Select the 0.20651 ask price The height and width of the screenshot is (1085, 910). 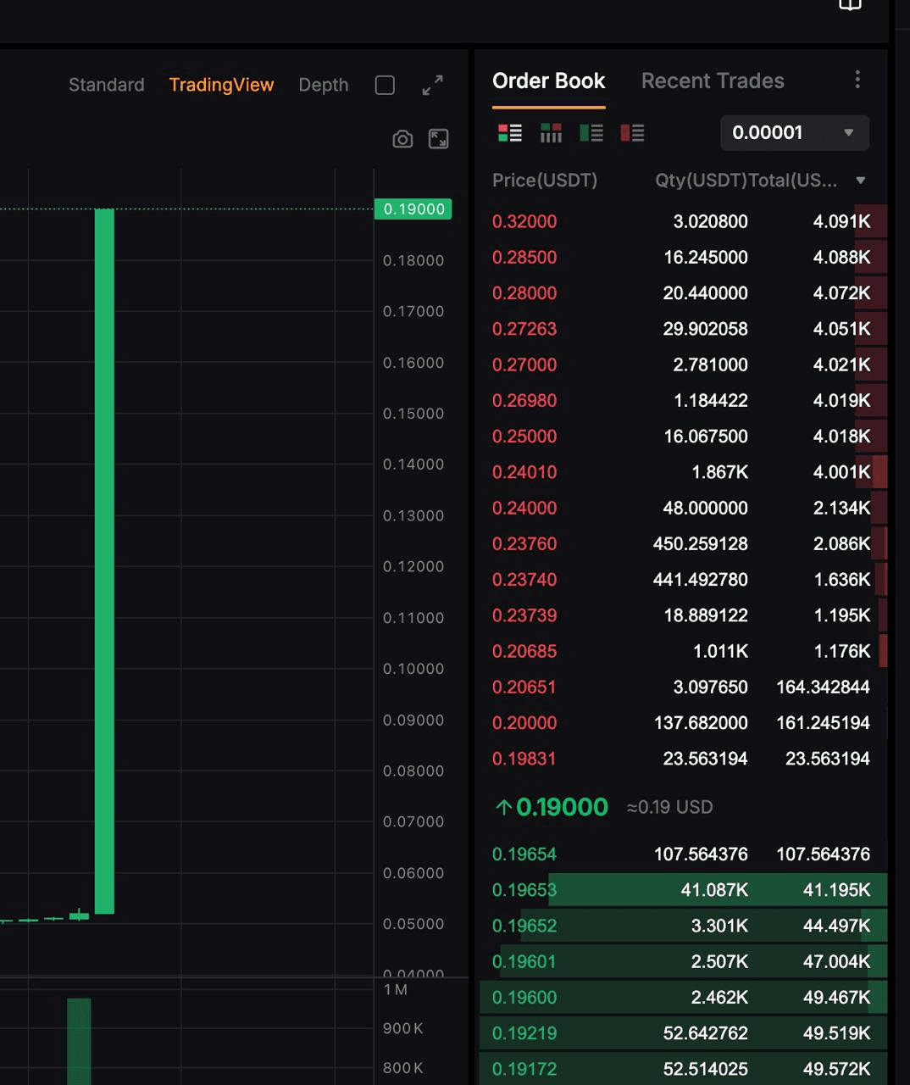click(524, 687)
